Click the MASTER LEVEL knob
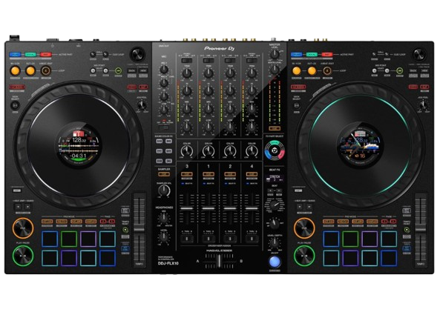 coord(275,54)
